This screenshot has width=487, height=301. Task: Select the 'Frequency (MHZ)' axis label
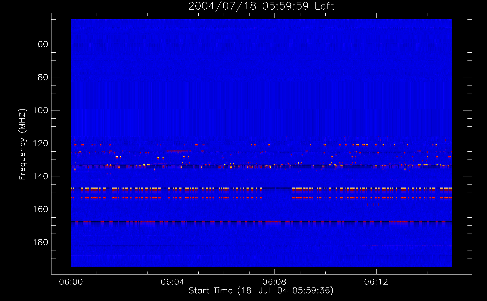(23, 144)
